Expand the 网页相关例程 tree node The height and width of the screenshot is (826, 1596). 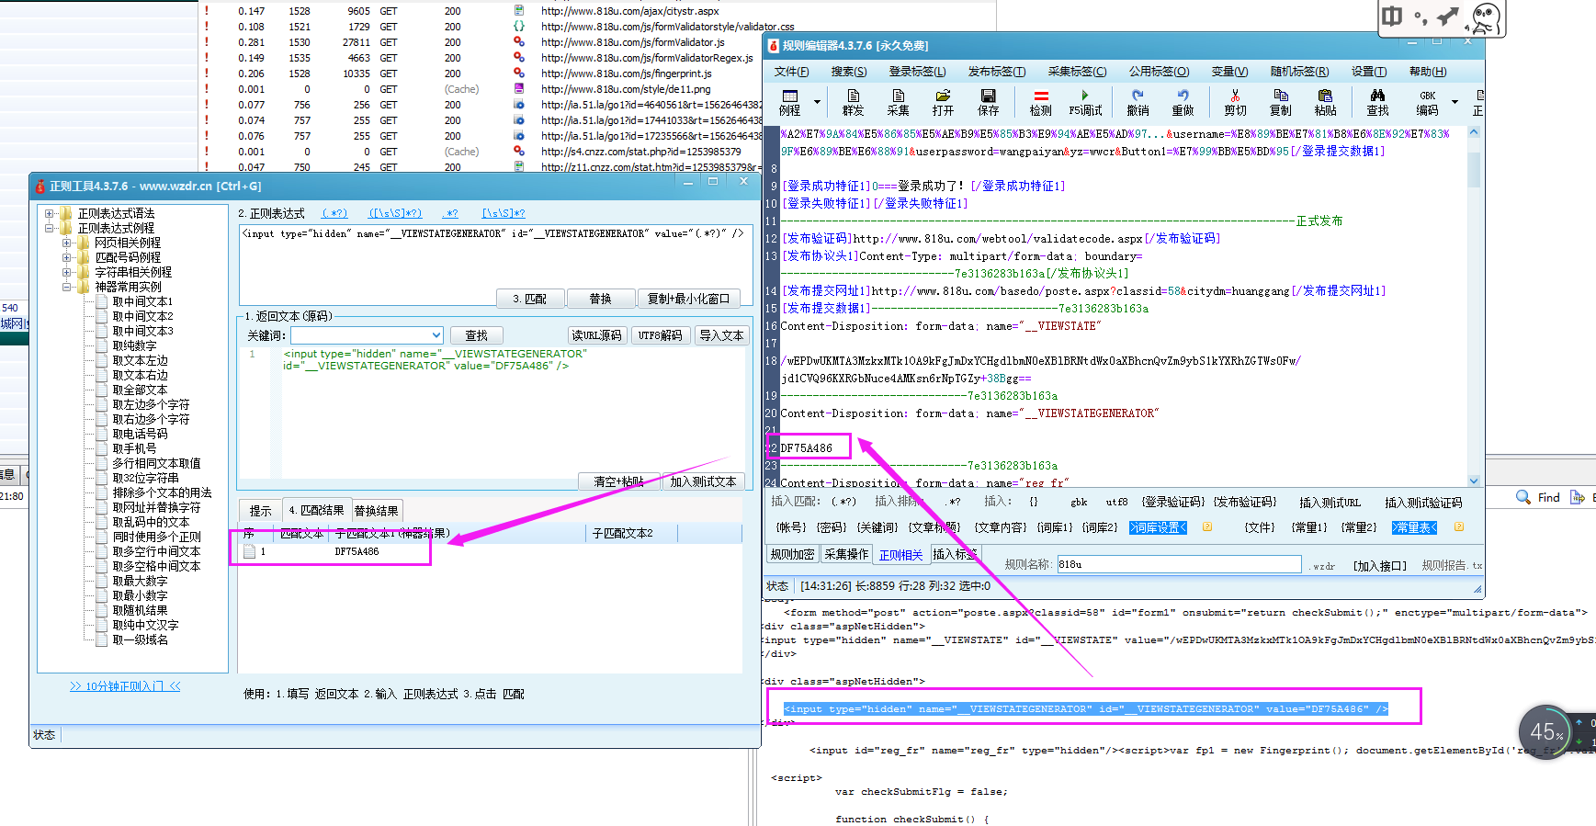click(x=67, y=243)
